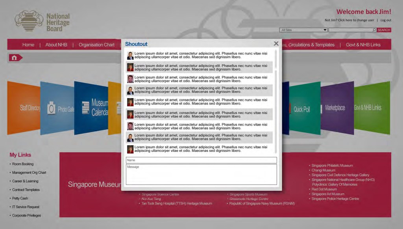Open the Organisation Chart menu item
Viewport: 403px width, 229px height.
tap(96, 45)
